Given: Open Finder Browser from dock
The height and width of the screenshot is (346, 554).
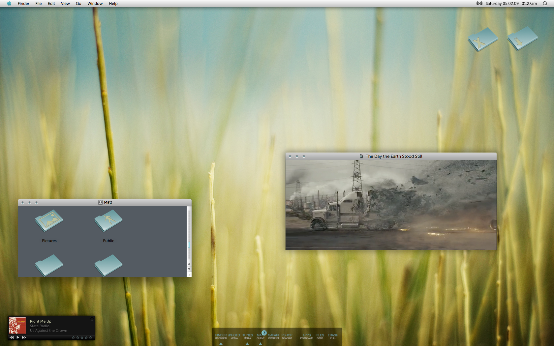Looking at the screenshot, I should (221, 336).
